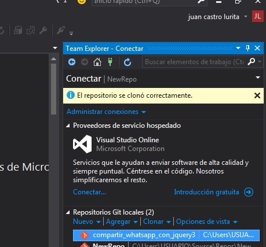Click the JL user avatar

click(x=258, y=16)
